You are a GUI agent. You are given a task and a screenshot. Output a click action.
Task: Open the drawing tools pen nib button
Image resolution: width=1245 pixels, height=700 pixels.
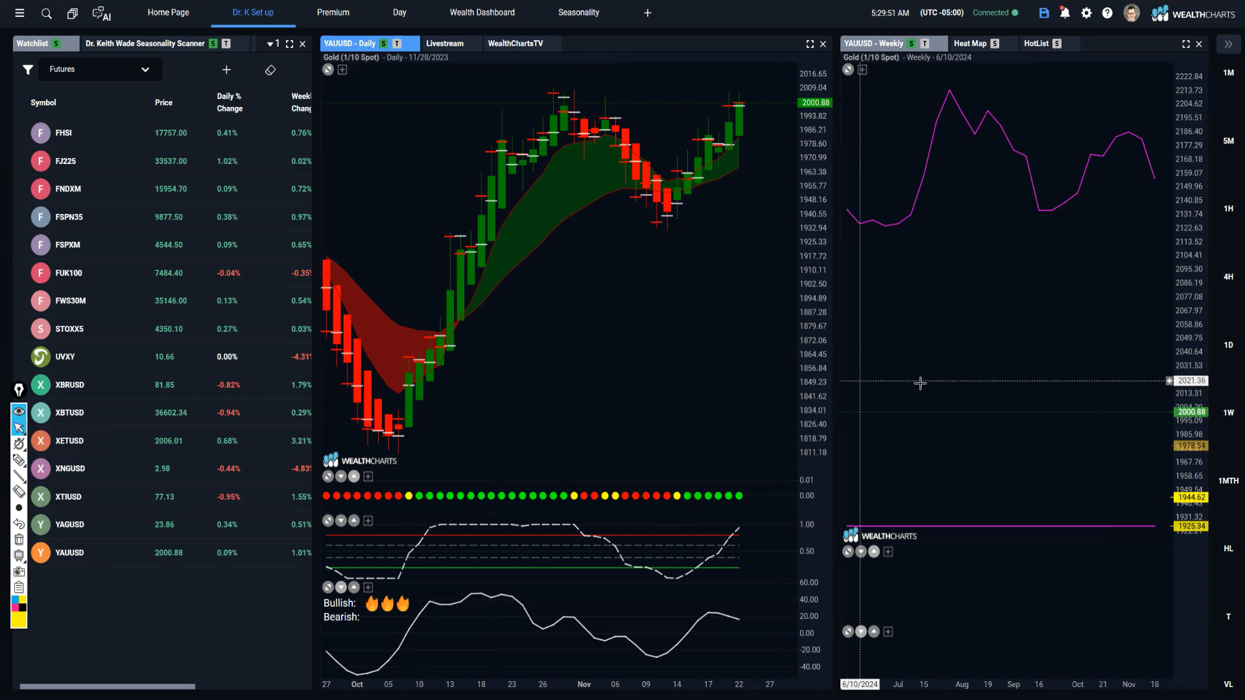(19, 390)
